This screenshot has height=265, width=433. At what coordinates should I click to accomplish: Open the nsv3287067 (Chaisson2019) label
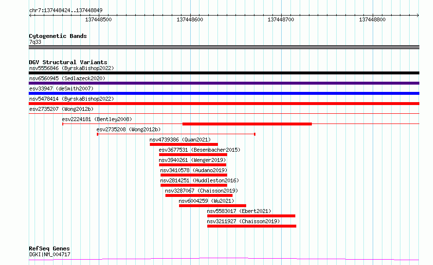coord(201,191)
